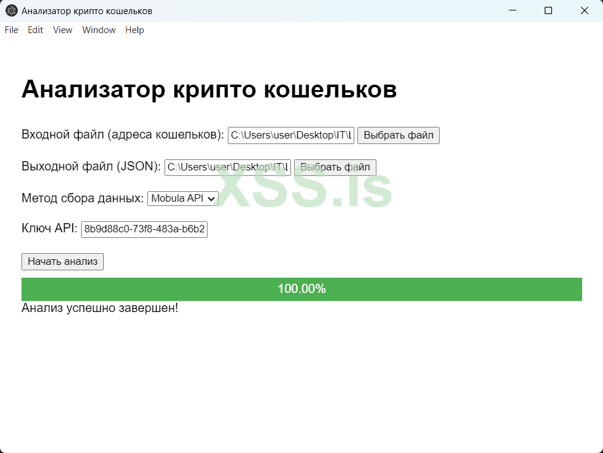Click the Анализатор крипто кошельков heading
The width and height of the screenshot is (603, 453).
tap(209, 89)
